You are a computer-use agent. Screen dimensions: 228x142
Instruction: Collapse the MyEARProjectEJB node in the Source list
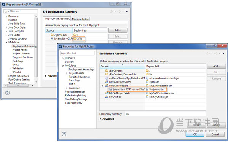tap(102, 86)
